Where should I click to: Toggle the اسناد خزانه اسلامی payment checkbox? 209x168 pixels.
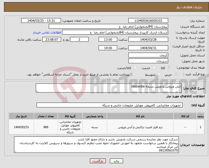(133, 74)
